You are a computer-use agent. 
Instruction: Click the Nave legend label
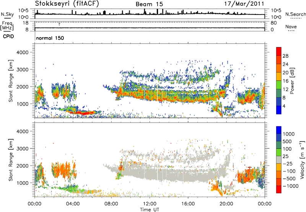(x=291, y=26)
